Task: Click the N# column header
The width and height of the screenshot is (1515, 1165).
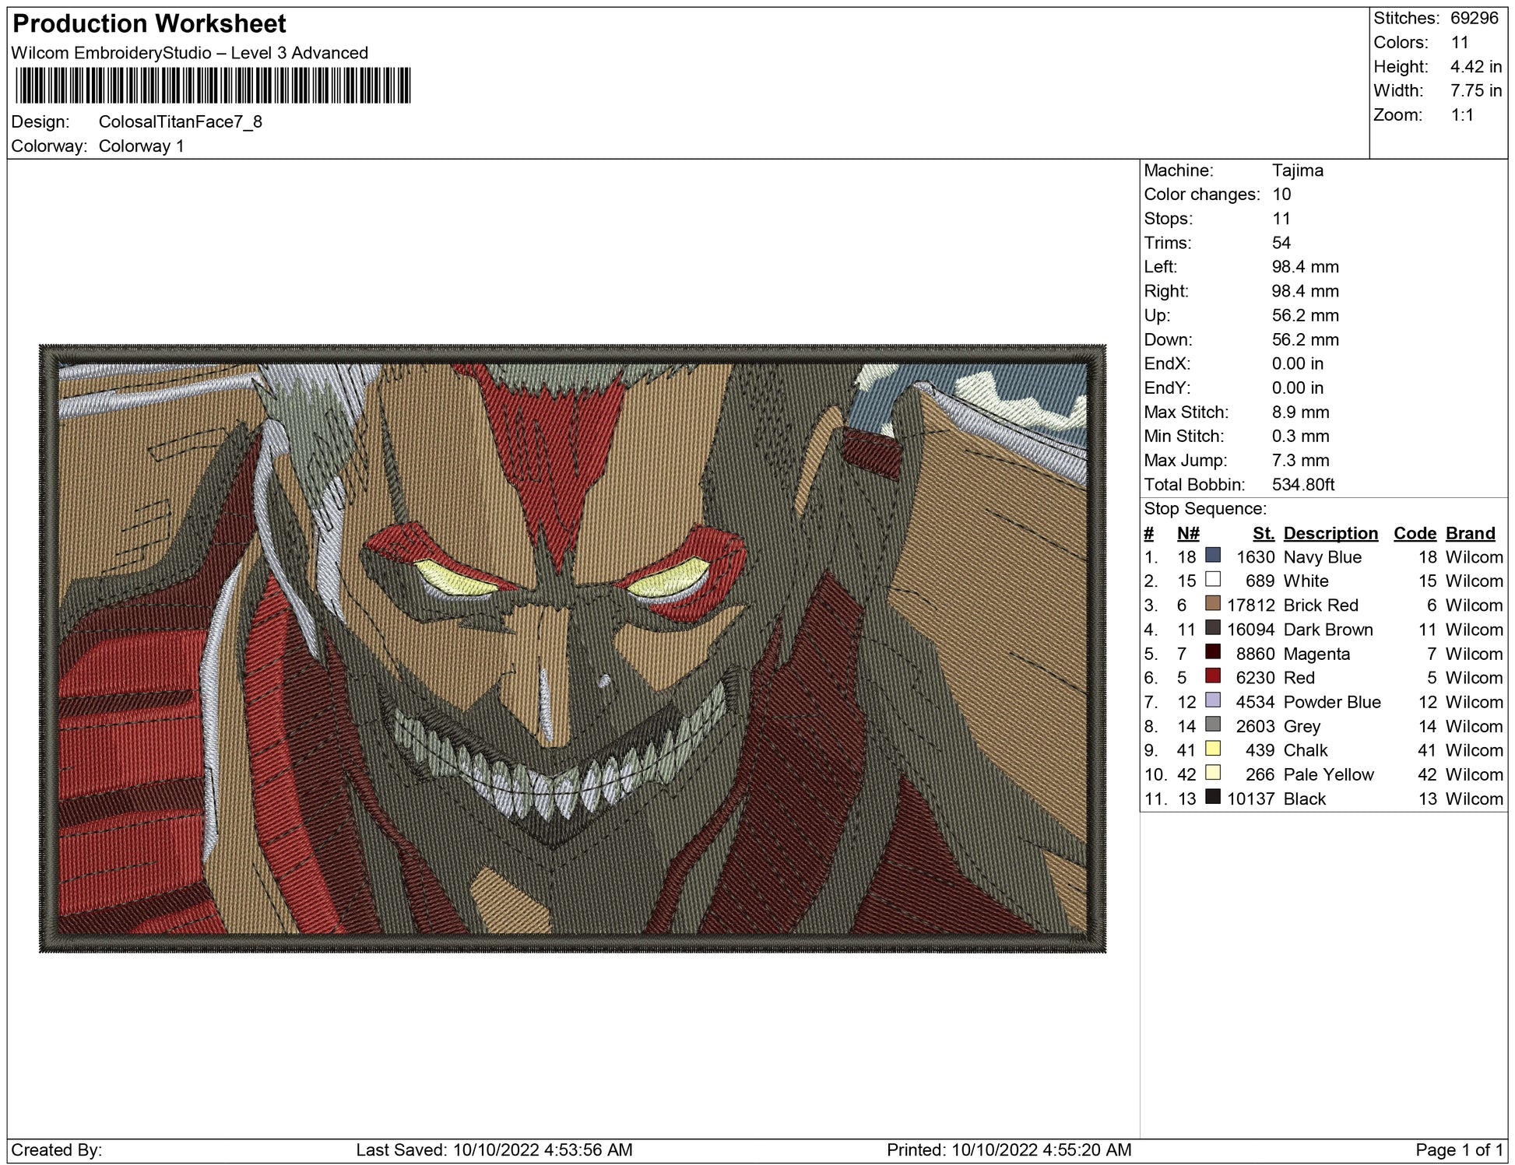Action: pyautogui.click(x=1187, y=533)
